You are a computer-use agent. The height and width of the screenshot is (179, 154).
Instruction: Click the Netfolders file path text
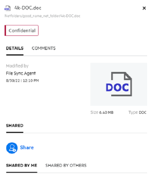[x=42, y=16]
